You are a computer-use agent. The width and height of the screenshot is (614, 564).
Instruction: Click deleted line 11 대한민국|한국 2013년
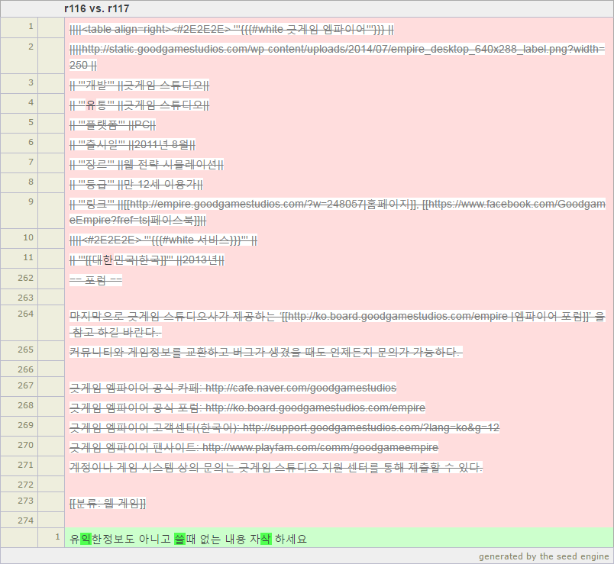pyautogui.click(x=147, y=260)
